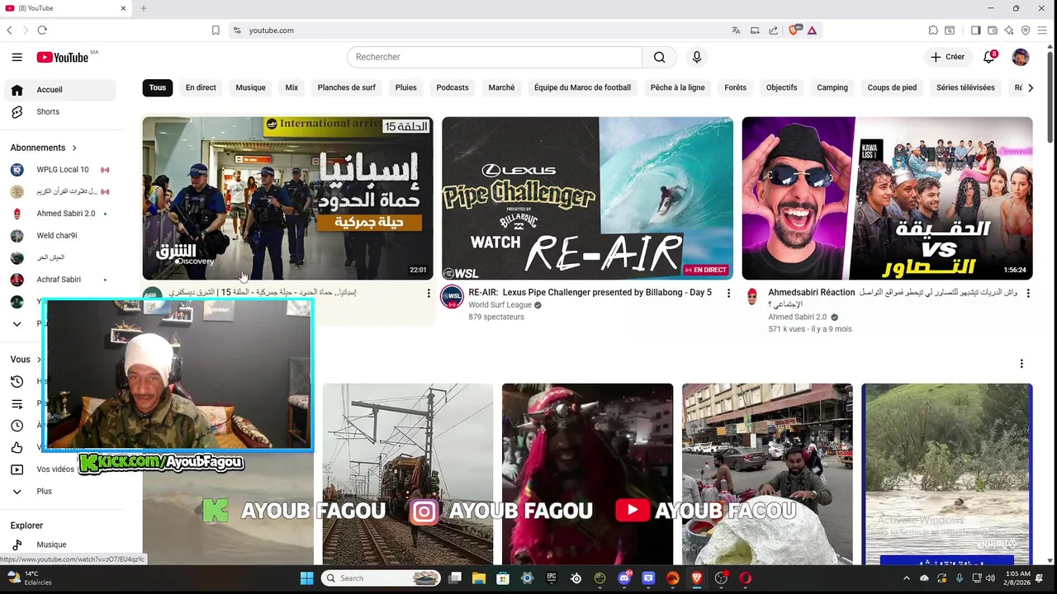
Task: Click in the Rechercher search field
Action: [x=494, y=57]
